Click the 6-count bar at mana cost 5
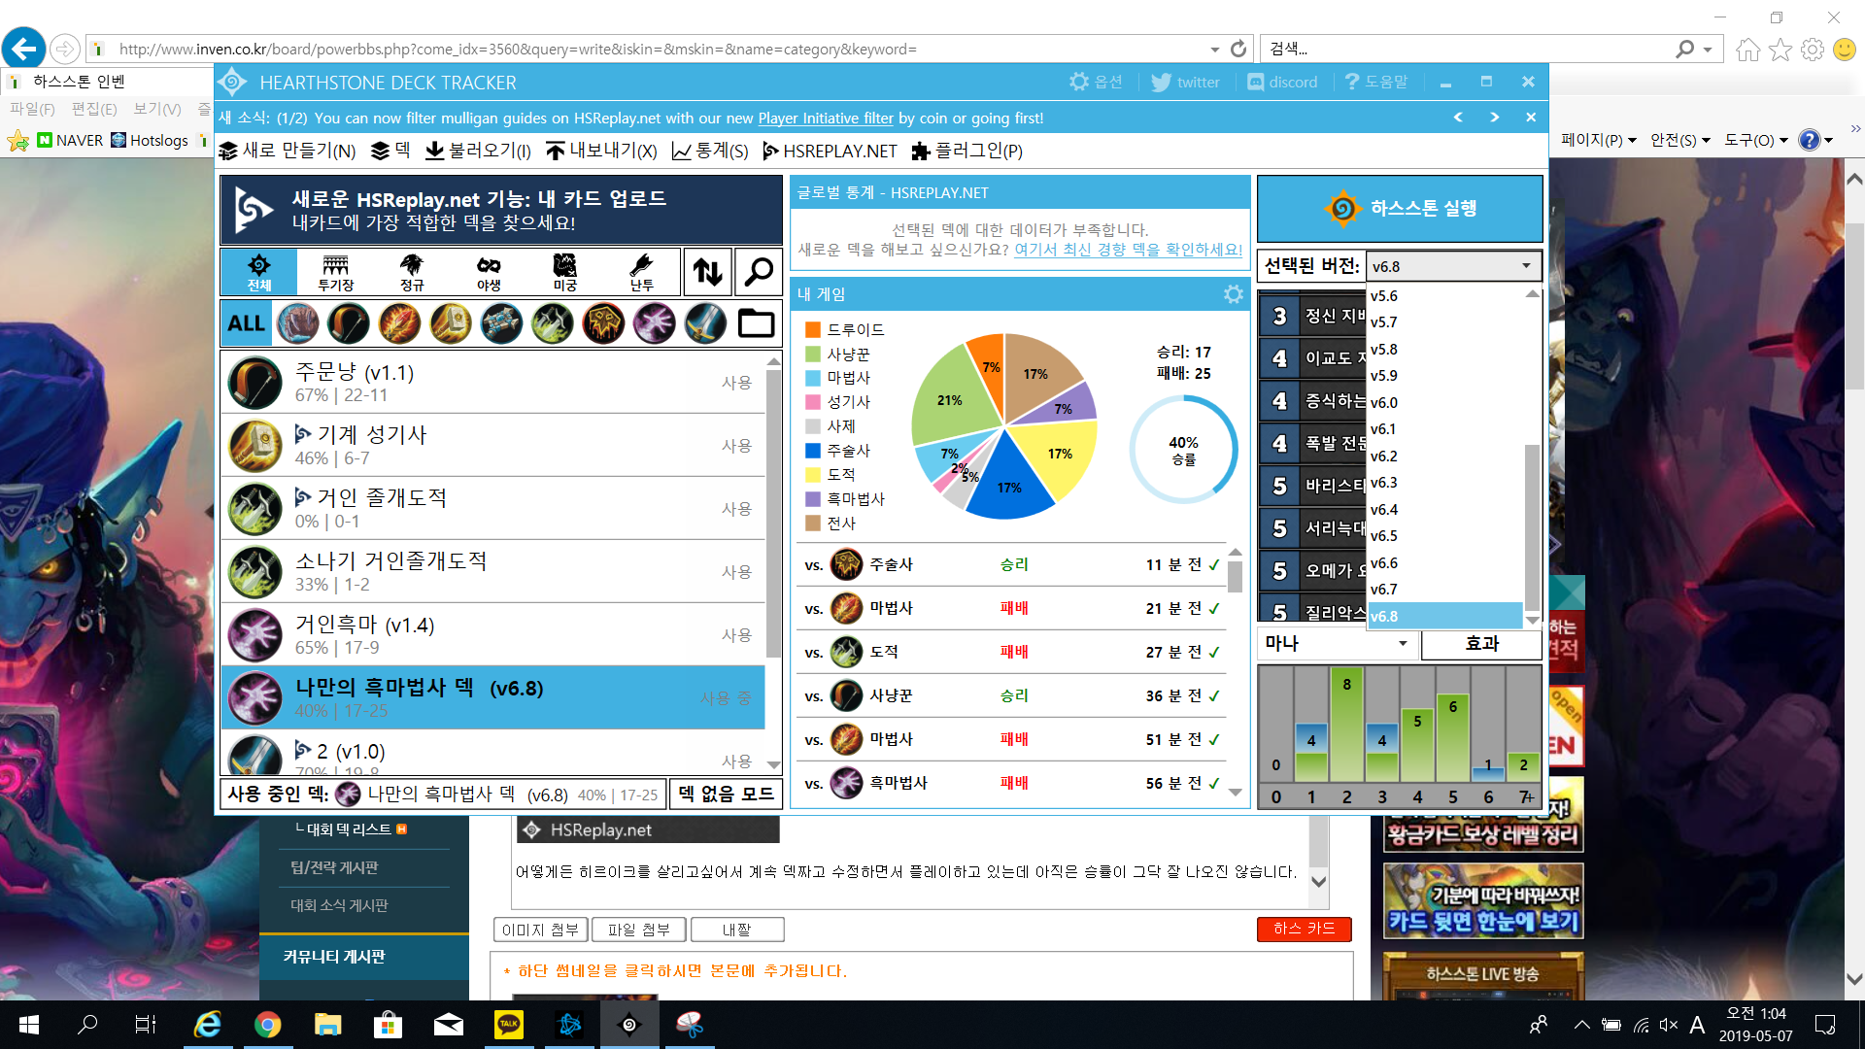Viewport: 1865px width, 1049px height. pos(1452,736)
